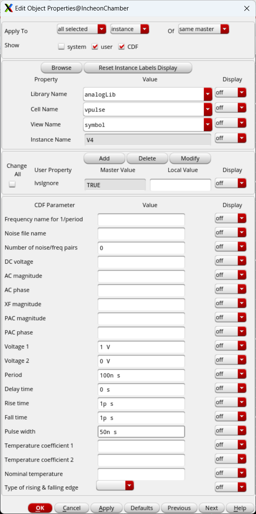Click the PAC phase input field
This screenshot has width=256, height=514.
click(141, 333)
